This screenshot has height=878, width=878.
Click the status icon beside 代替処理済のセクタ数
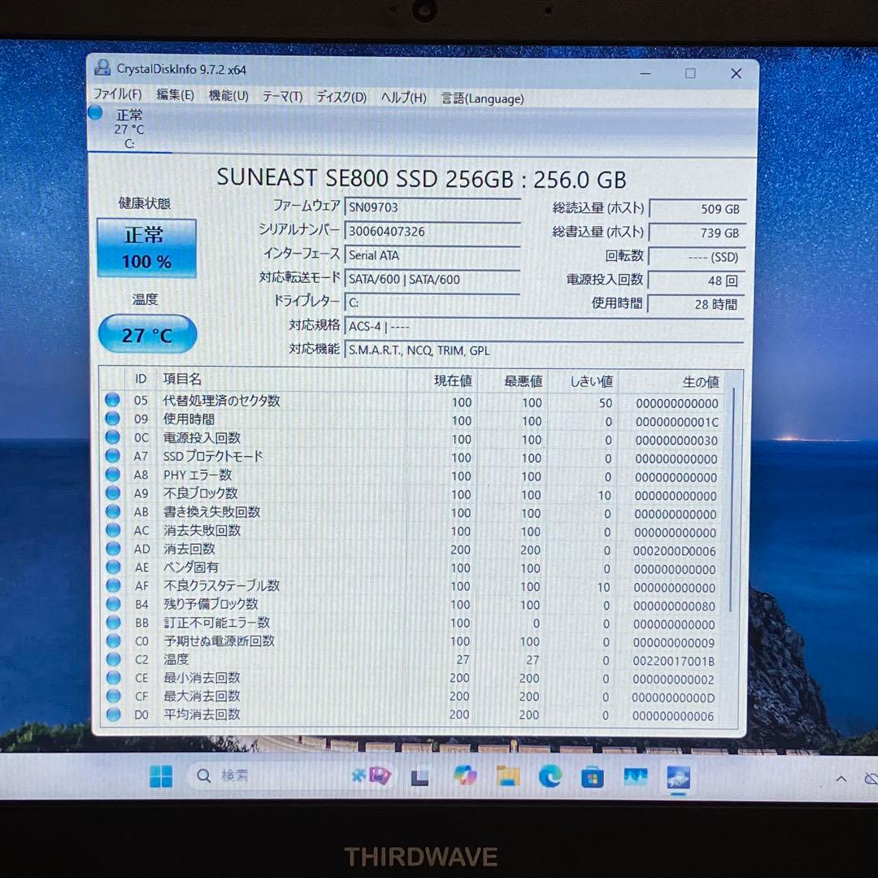(x=112, y=401)
